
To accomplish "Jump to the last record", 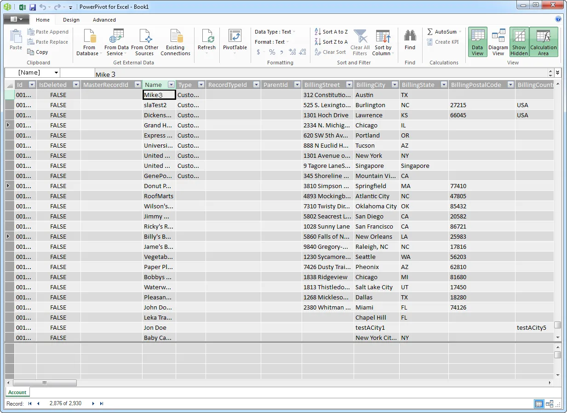I will click(x=101, y=403).
